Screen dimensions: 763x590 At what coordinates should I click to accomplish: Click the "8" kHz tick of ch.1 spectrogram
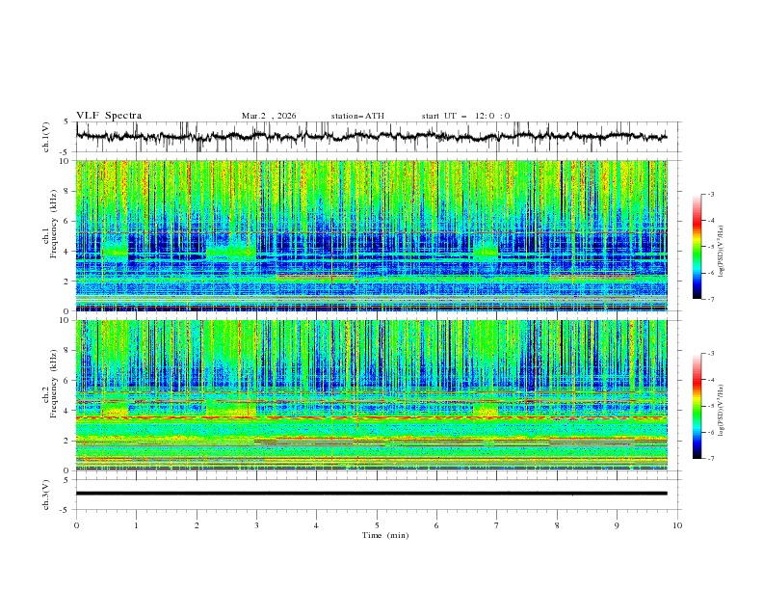tap(66, 191)
